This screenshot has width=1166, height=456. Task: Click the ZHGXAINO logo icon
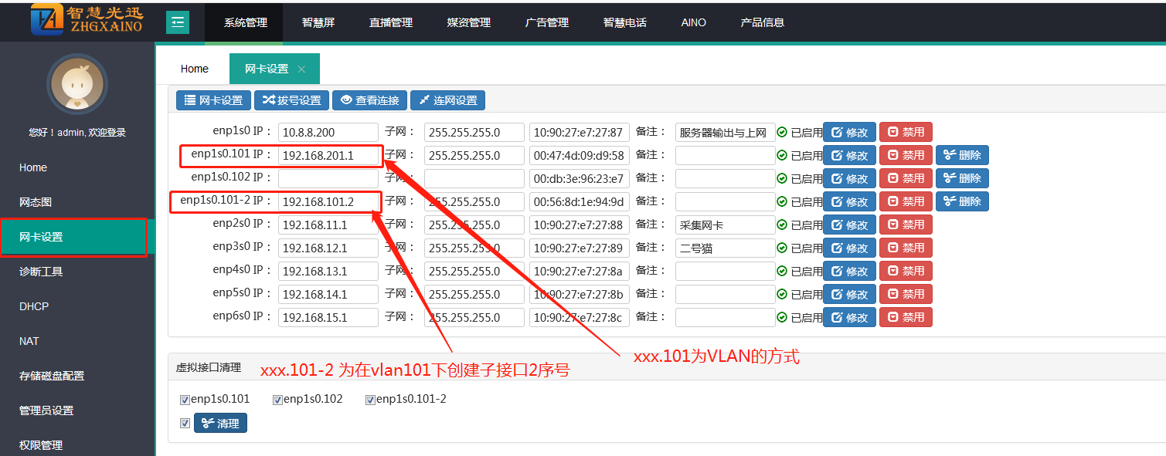47,20
